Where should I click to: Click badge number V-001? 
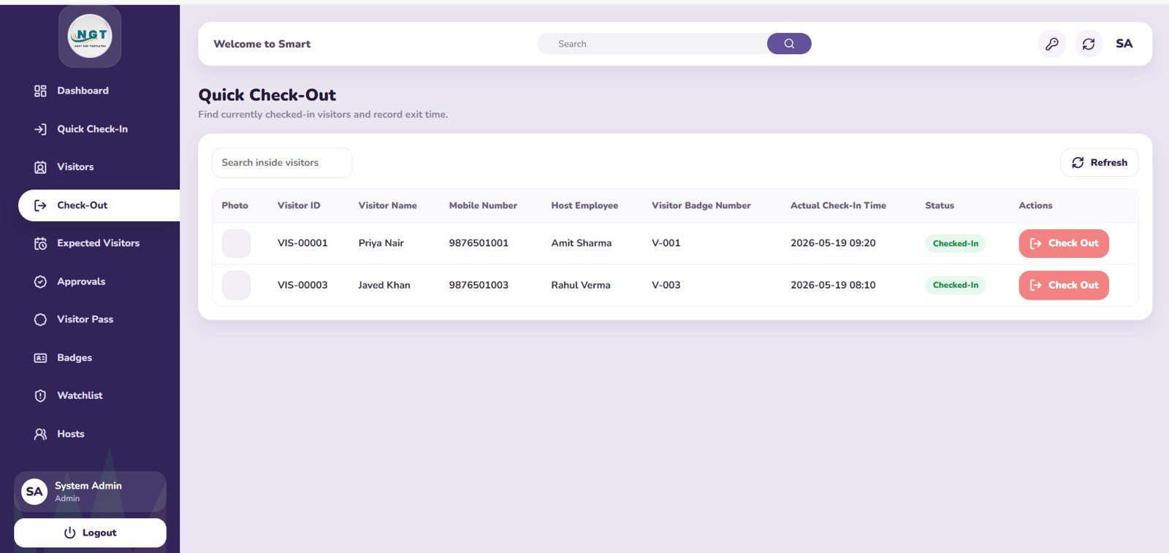pyautogui.click(x=666, y=243)
